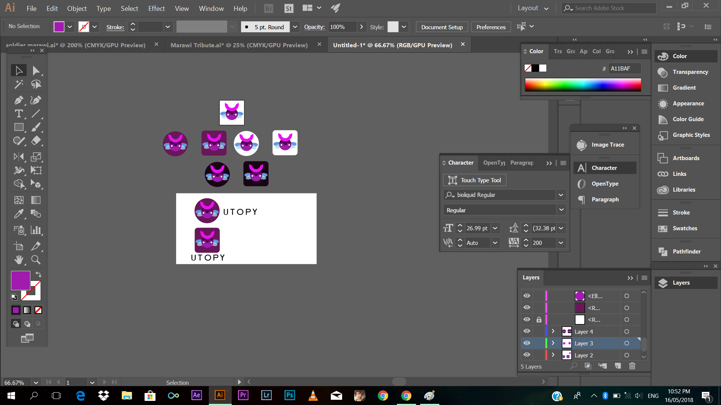Set color mode to None in toolbox

click(x=38, y=310)
